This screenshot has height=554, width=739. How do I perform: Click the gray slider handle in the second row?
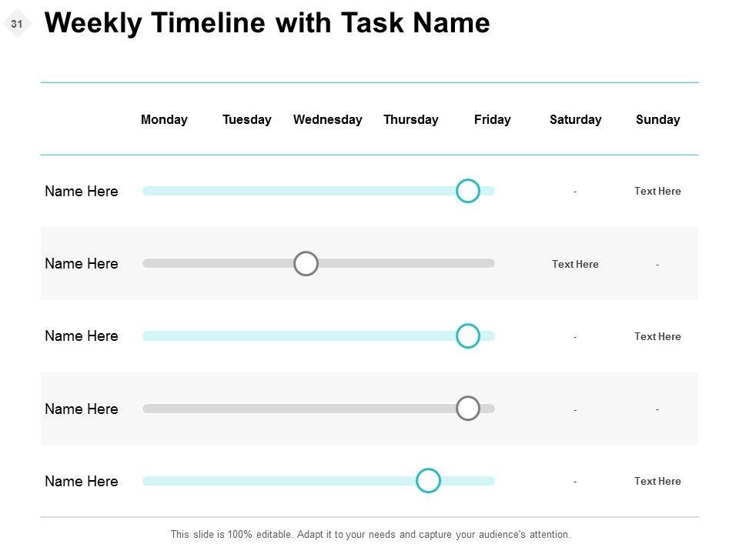(306, 263)
